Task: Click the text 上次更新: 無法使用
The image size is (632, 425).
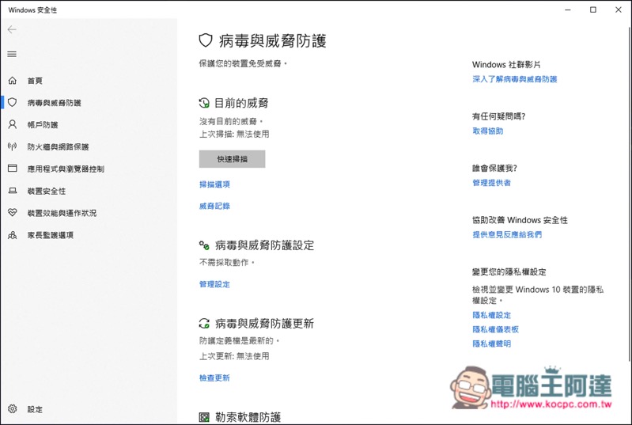Action: [x=234, y=356]
